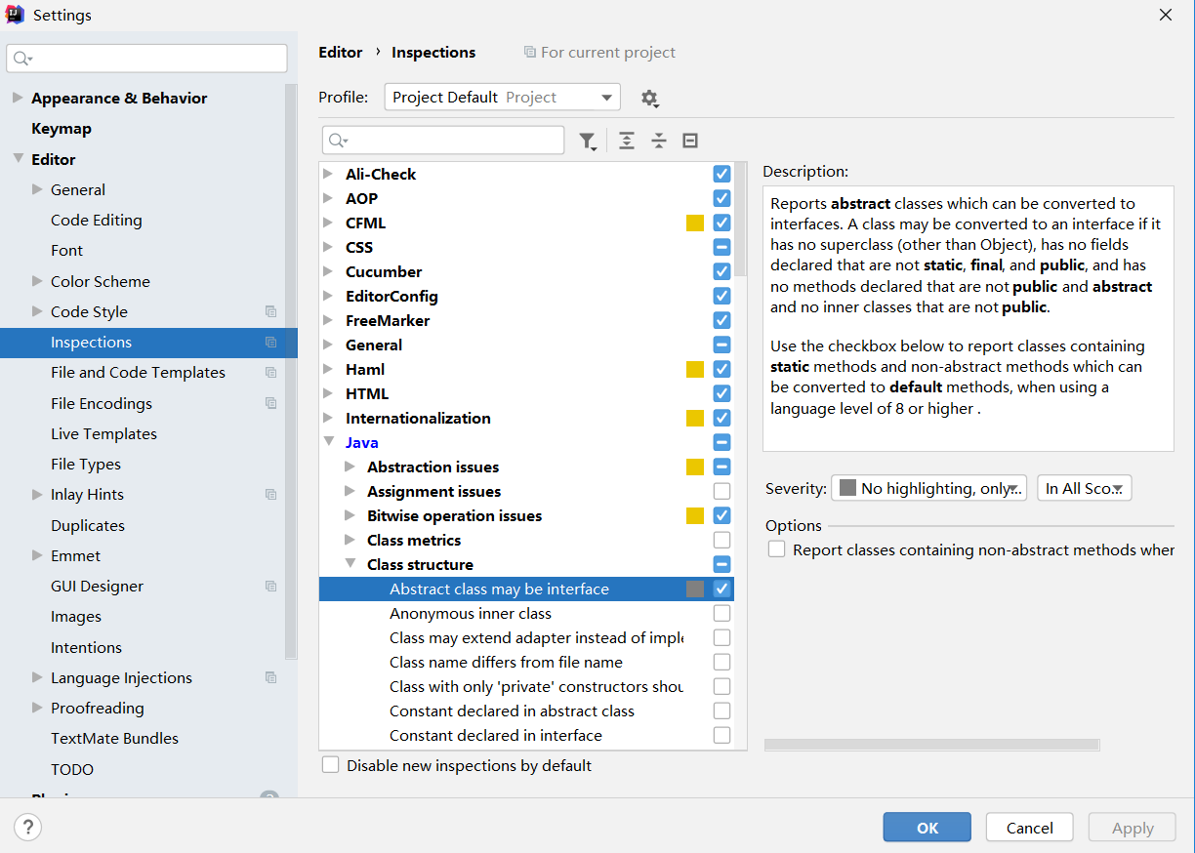Click the project-level icon beside Code Style
Viewport: 1195px width, 853px height.
pyautogui.click(x=270, y=311)
